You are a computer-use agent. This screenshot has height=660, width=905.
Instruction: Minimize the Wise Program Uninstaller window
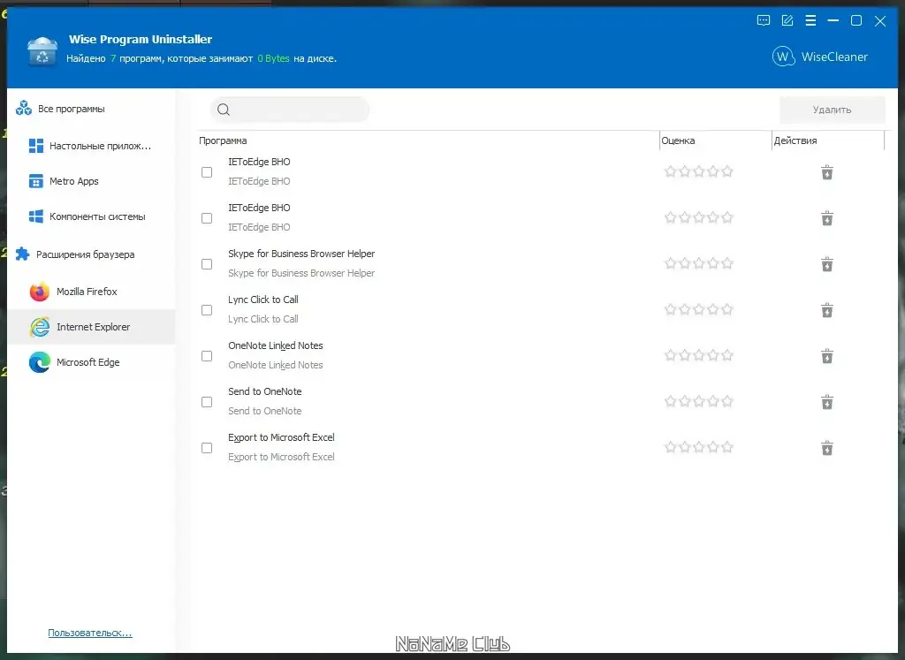pos(833,21)
